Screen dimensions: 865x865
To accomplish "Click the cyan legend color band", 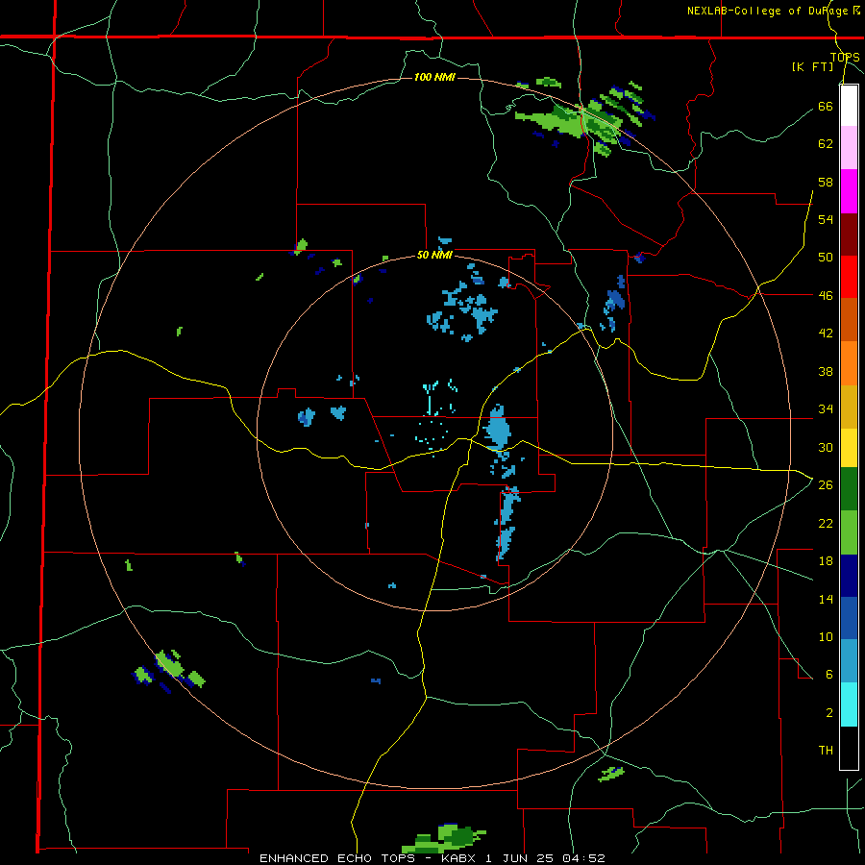I will pyautogui.click(x=849, y=704).
